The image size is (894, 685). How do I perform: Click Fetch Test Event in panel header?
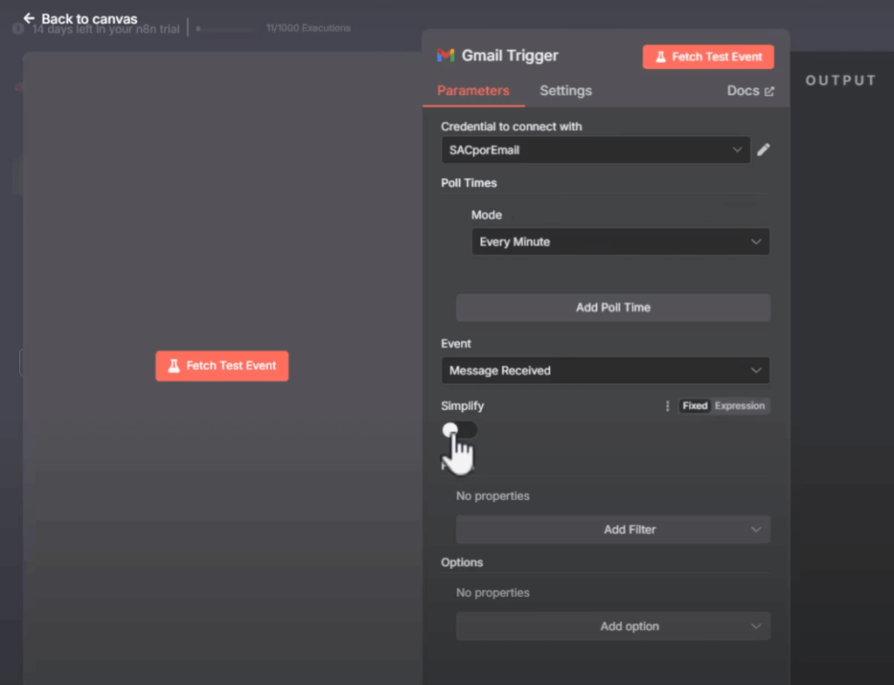pos(708,57)
